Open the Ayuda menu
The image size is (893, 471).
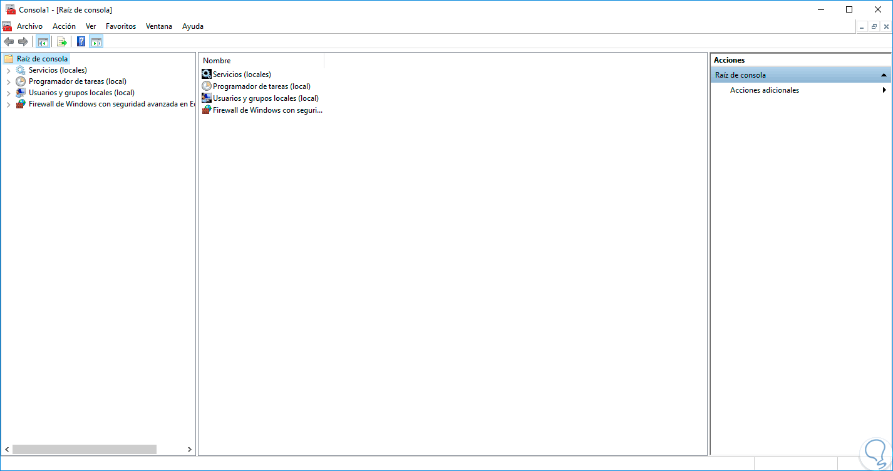tap(193, 26)
